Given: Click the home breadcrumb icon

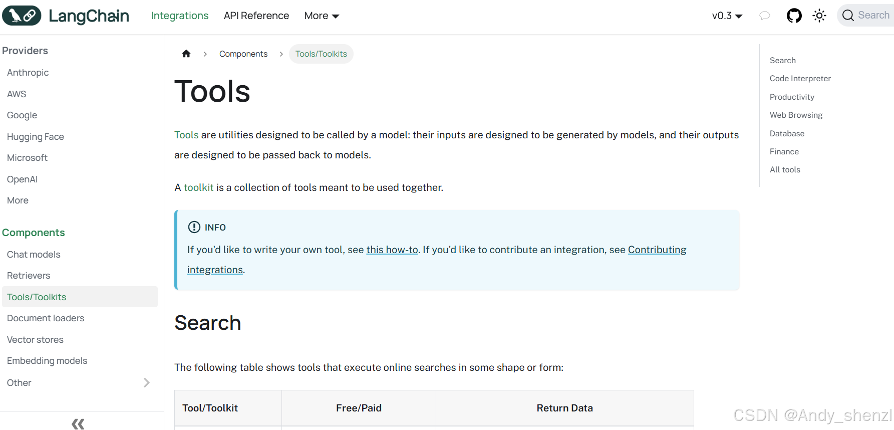Looking at the screenshot, I should 186,54.
